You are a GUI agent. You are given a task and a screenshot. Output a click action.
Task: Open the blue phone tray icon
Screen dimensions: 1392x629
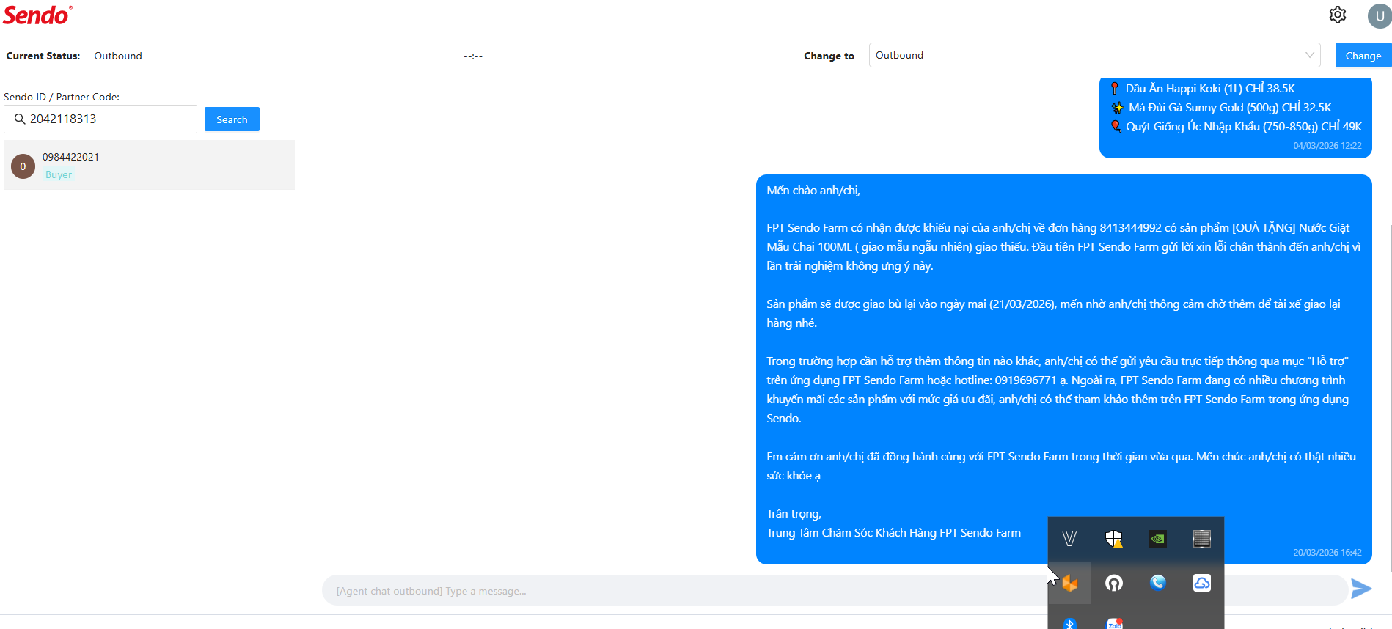[1158, 583]
